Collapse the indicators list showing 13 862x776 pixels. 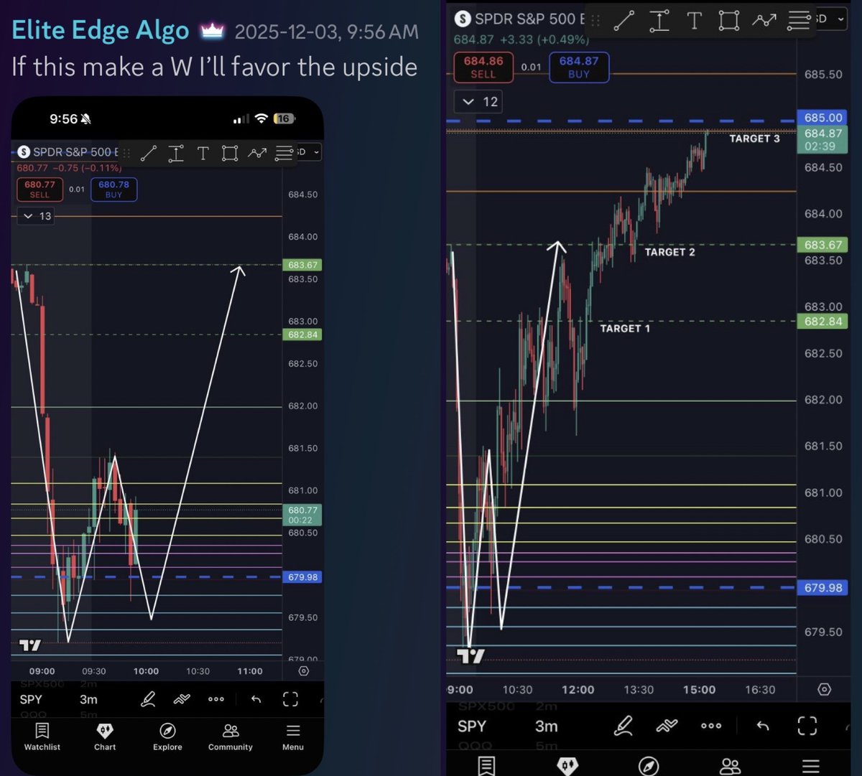(35, 215)
